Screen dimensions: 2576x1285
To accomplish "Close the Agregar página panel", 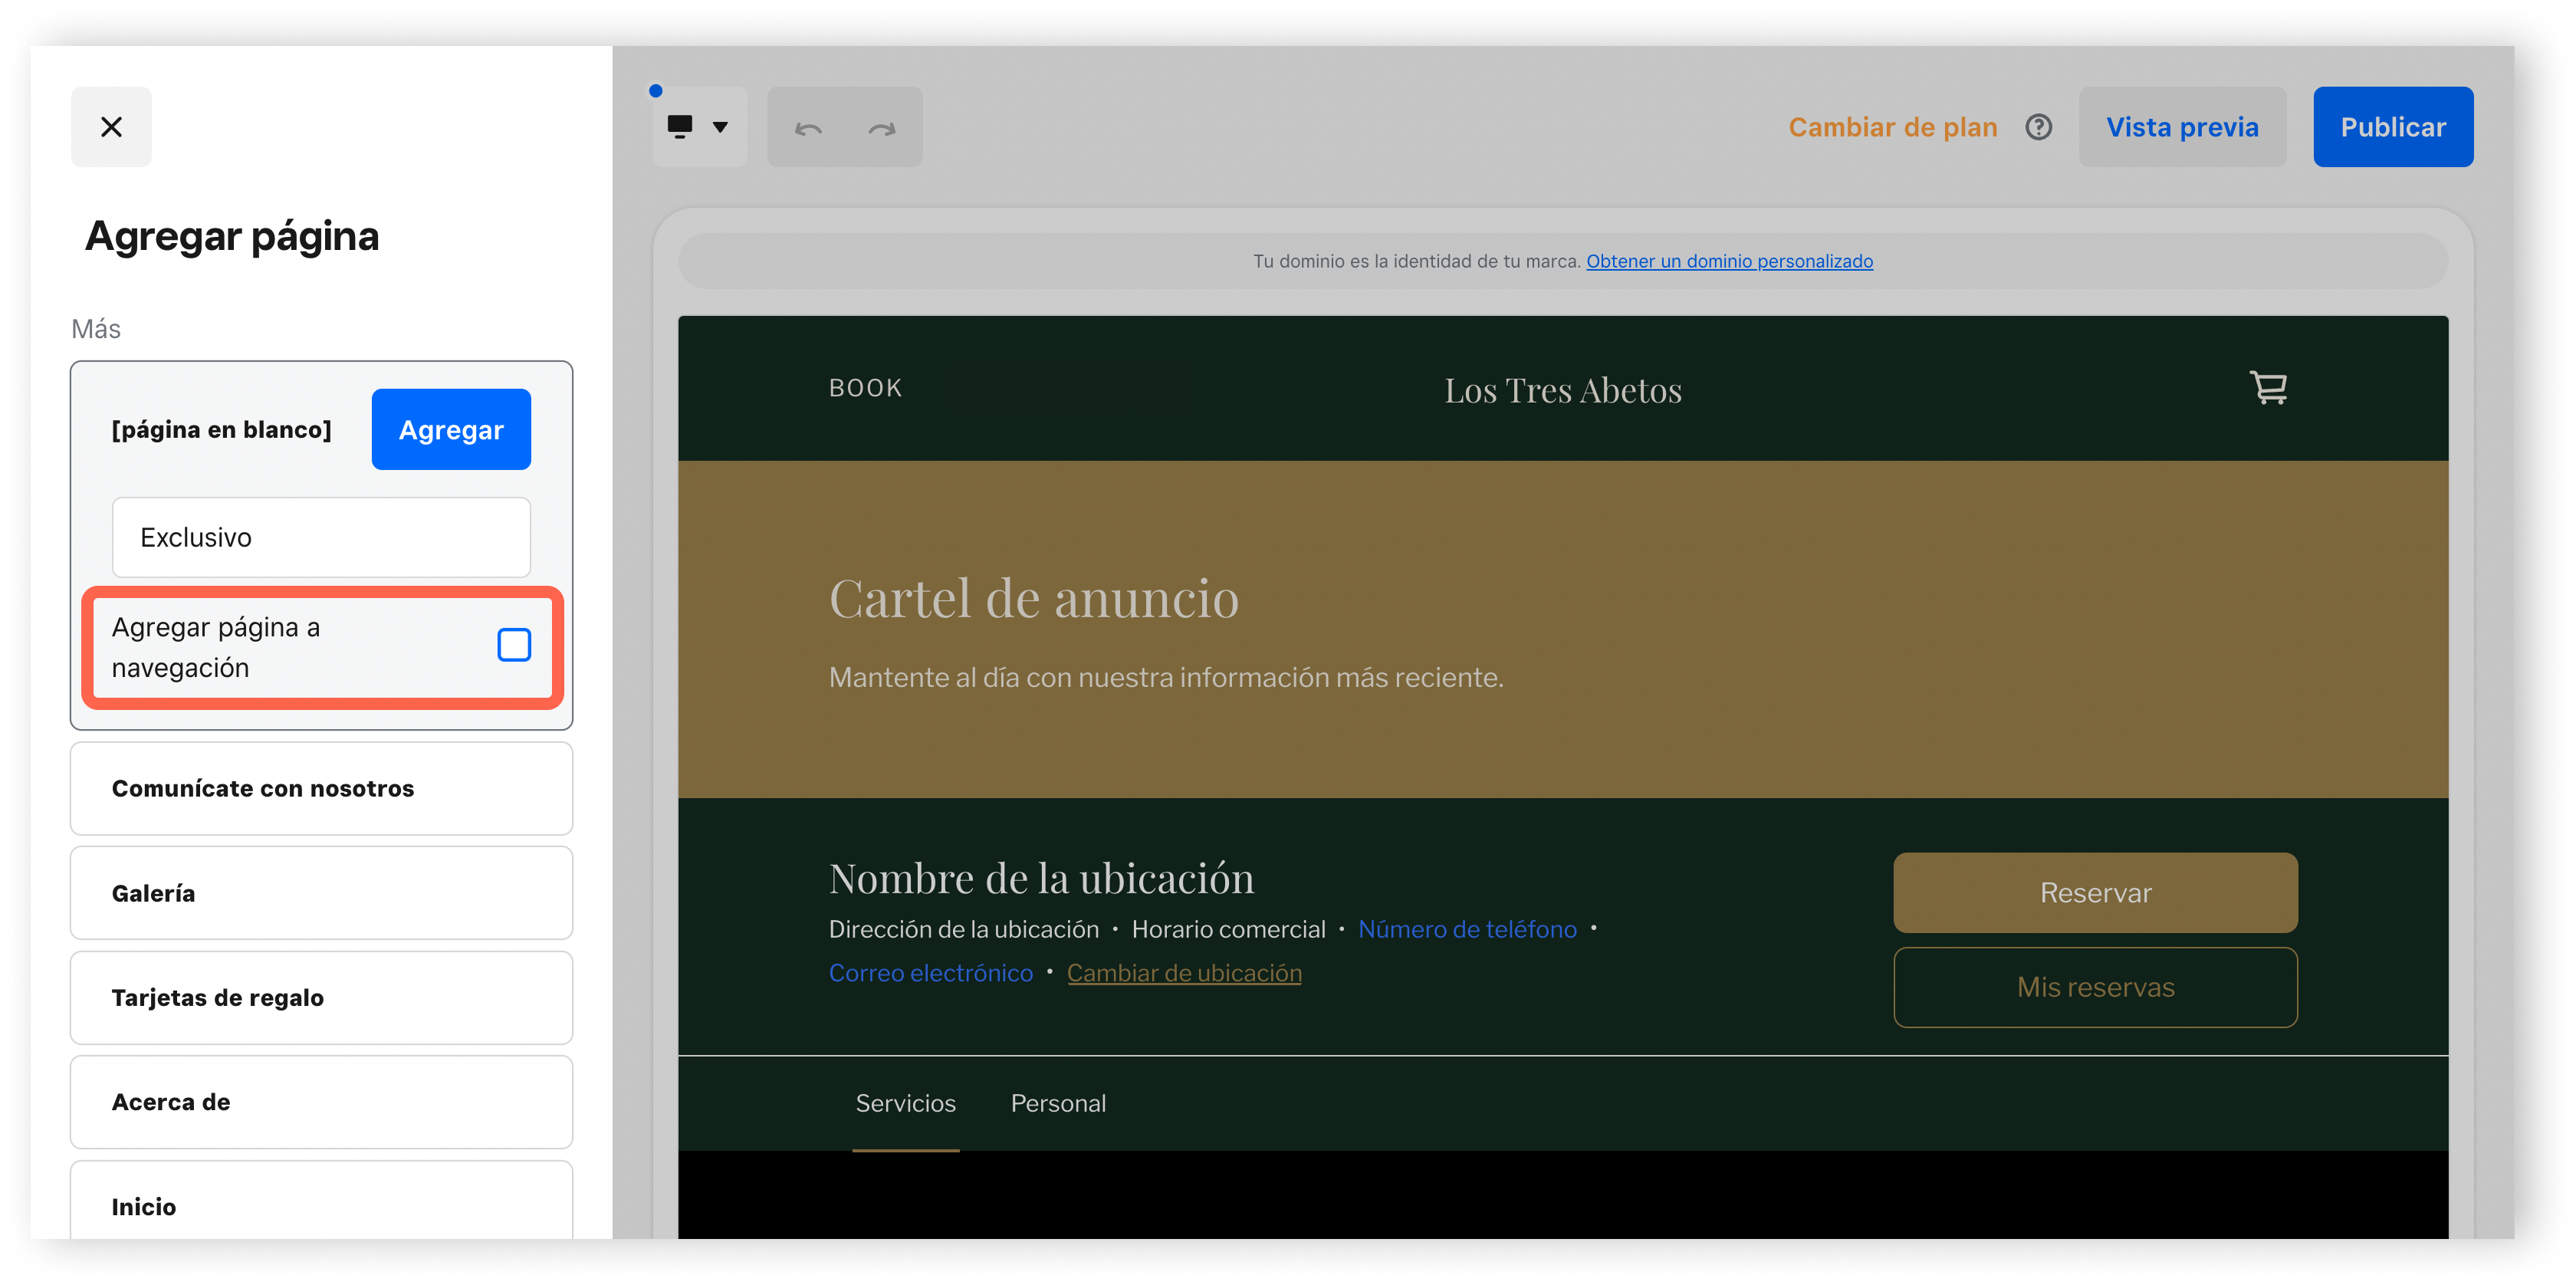I will coord(111,127).
